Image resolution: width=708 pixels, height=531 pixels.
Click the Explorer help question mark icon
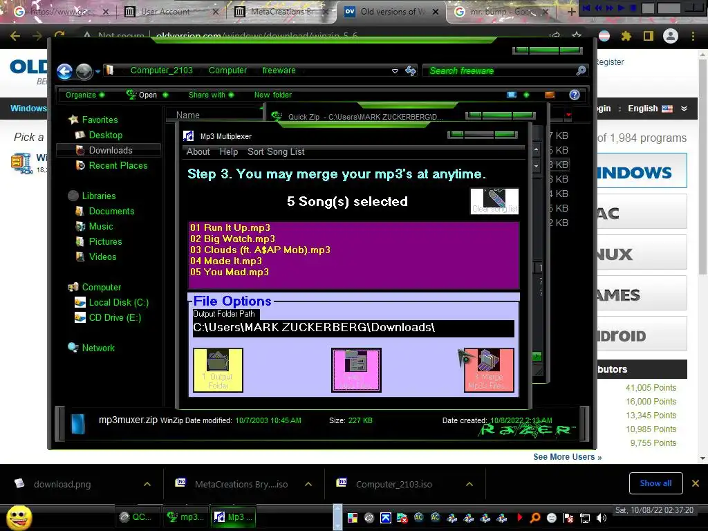click(x=575, y=95)
